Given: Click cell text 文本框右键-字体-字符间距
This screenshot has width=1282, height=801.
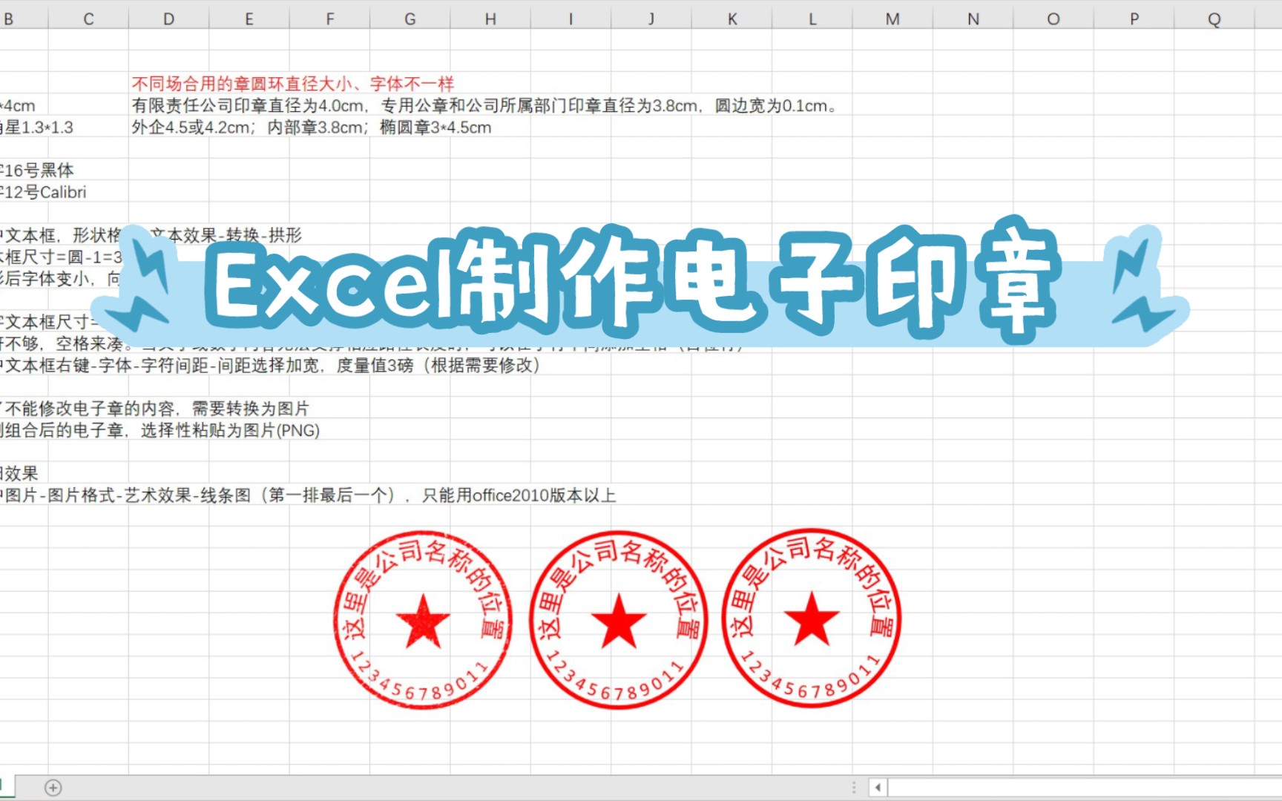Looking at the screenshot, I should tap(108, 365).
